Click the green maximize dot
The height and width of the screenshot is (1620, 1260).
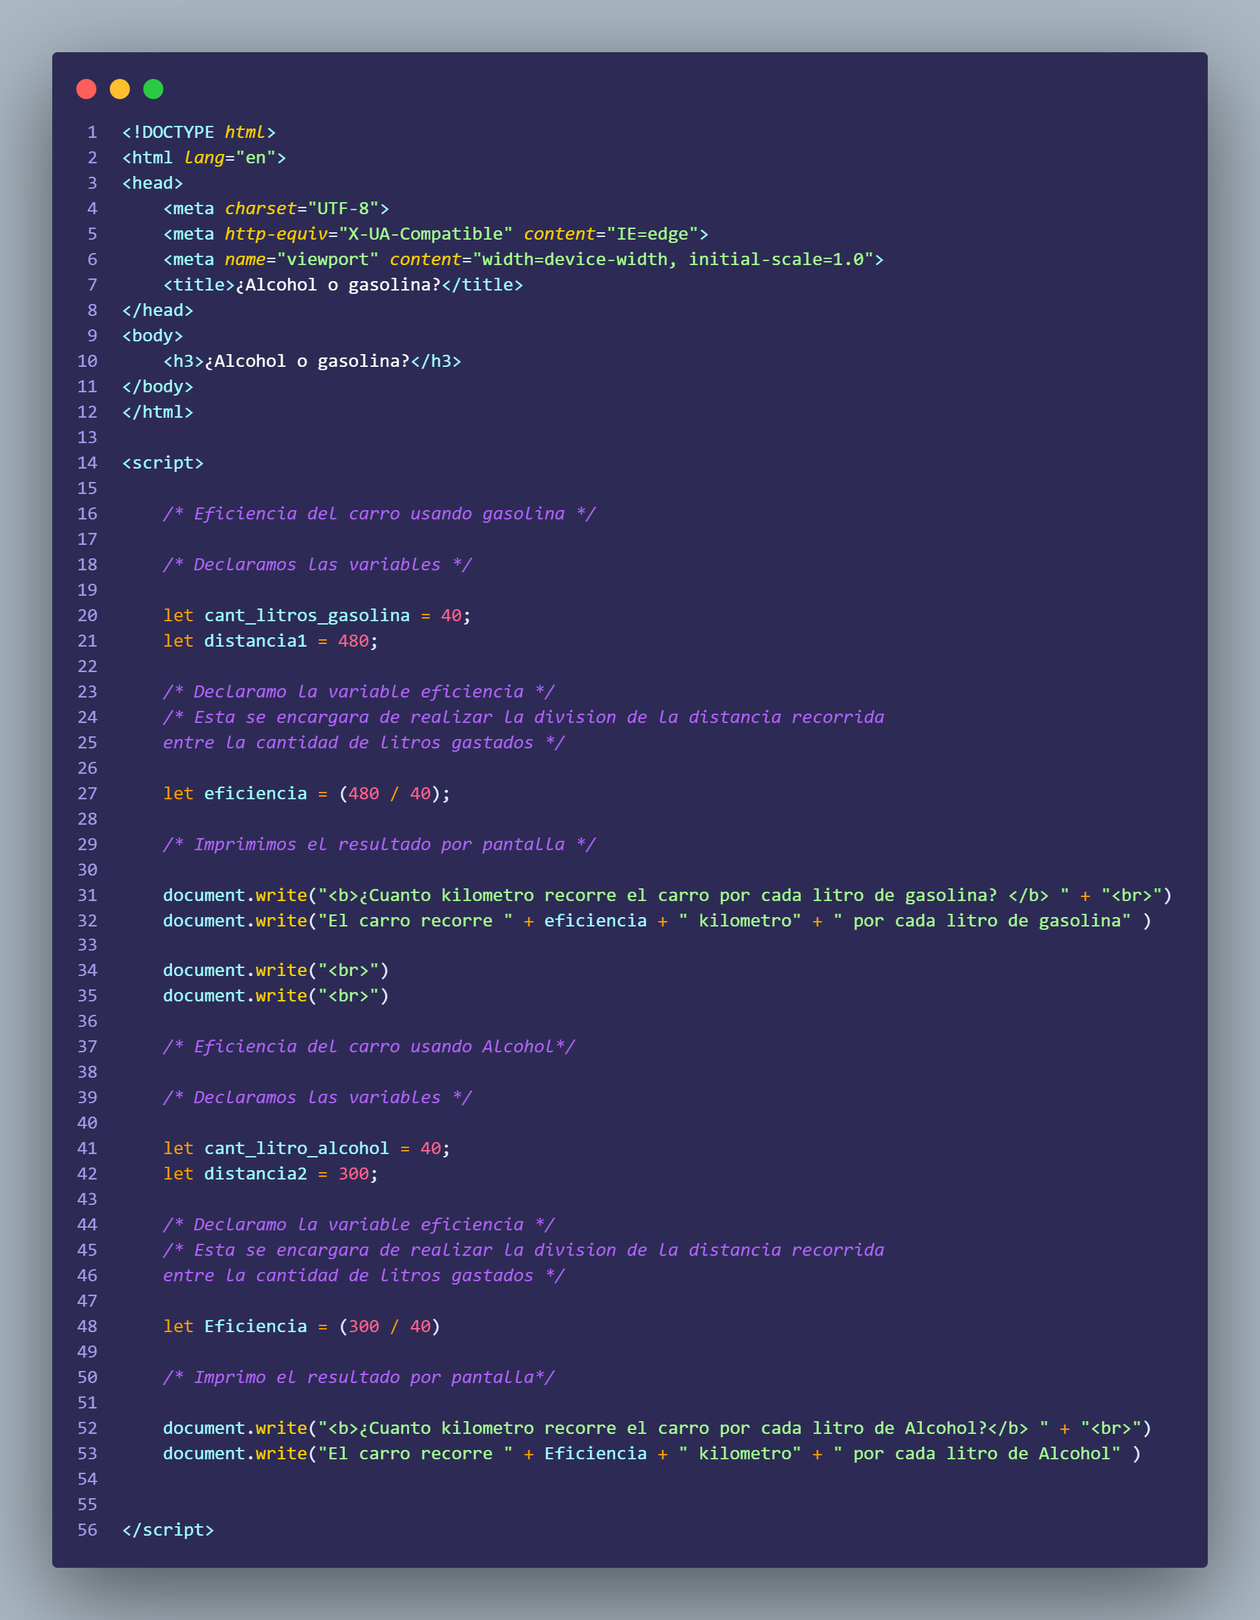tap(153, 89)
